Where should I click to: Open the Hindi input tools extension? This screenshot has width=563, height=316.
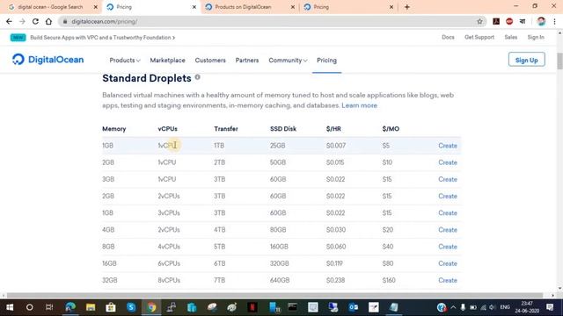pyautogui.click(x=523, y=21)
